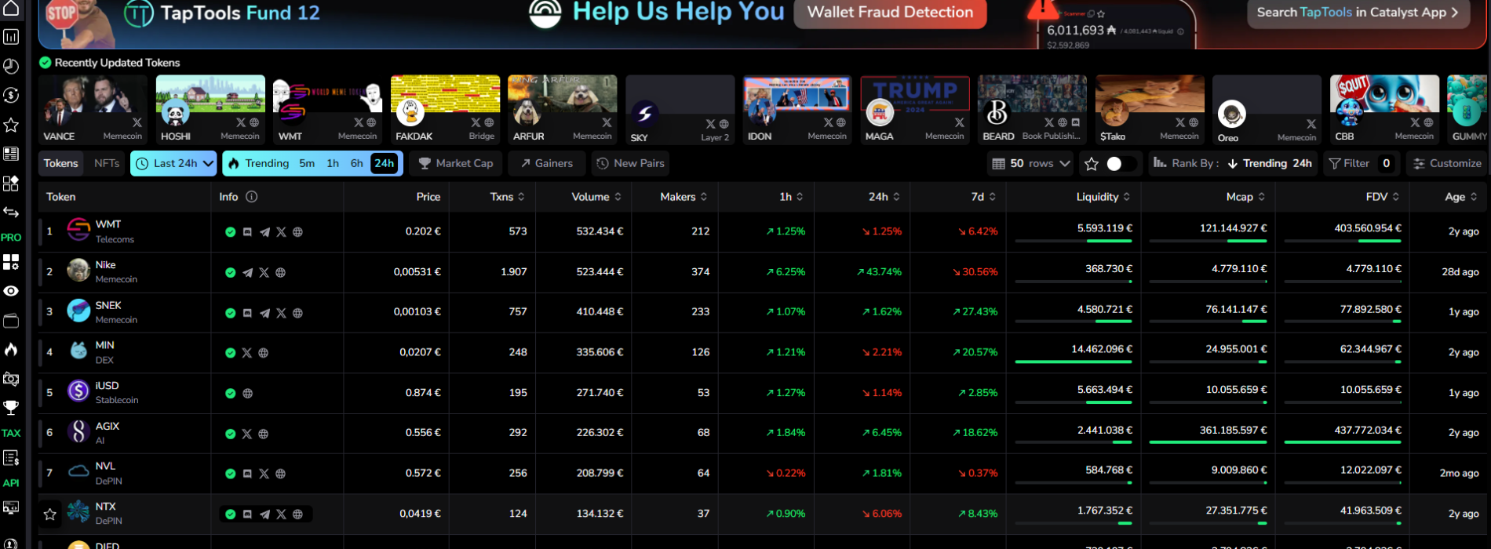1491x549 pixels.
Task: Toggle the favorites-only switch
Action: (1120, 164)
